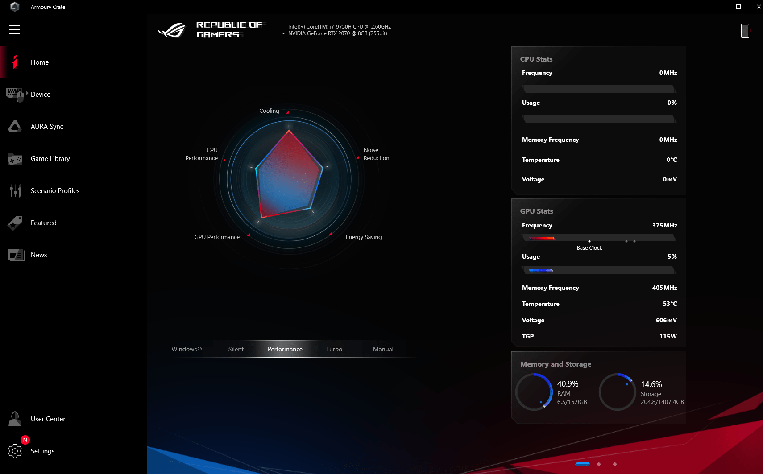Click the CPU Performance radar label

[202, 154]
